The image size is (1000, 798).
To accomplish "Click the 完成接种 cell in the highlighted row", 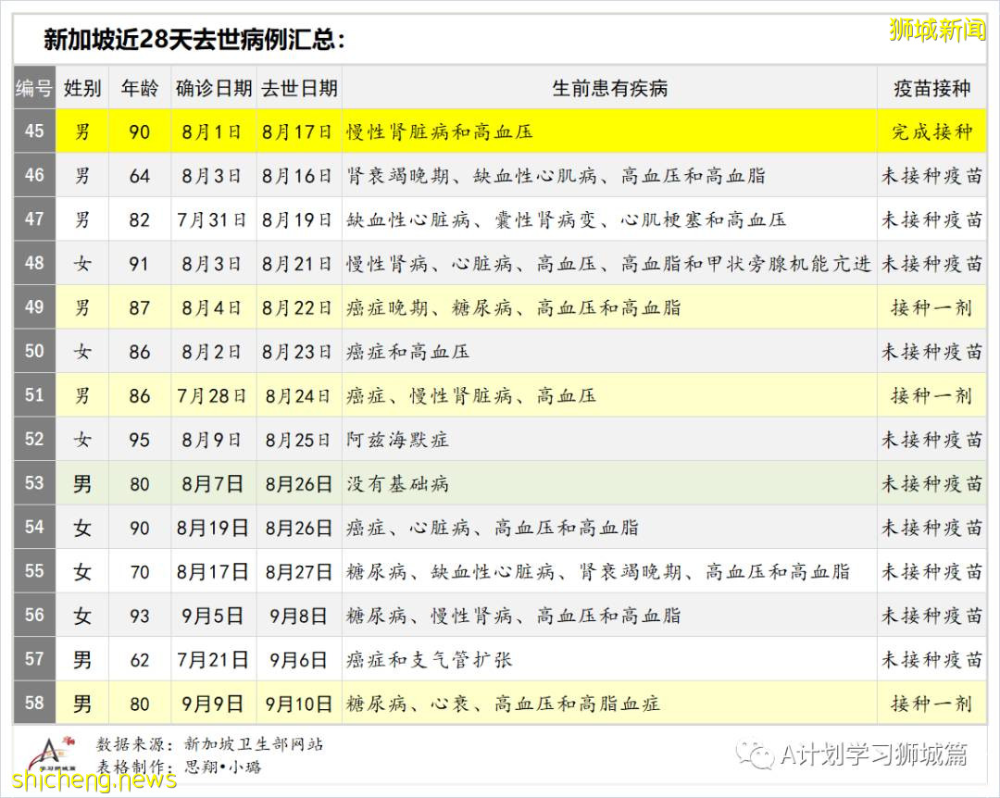I will click(931, 131).
